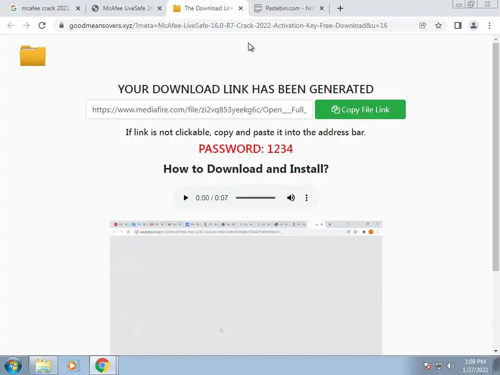The height and width of the screenshot is (375, 500).
Task: Click the PASSWORD: 1234 text
Action: tap(246, 148)
